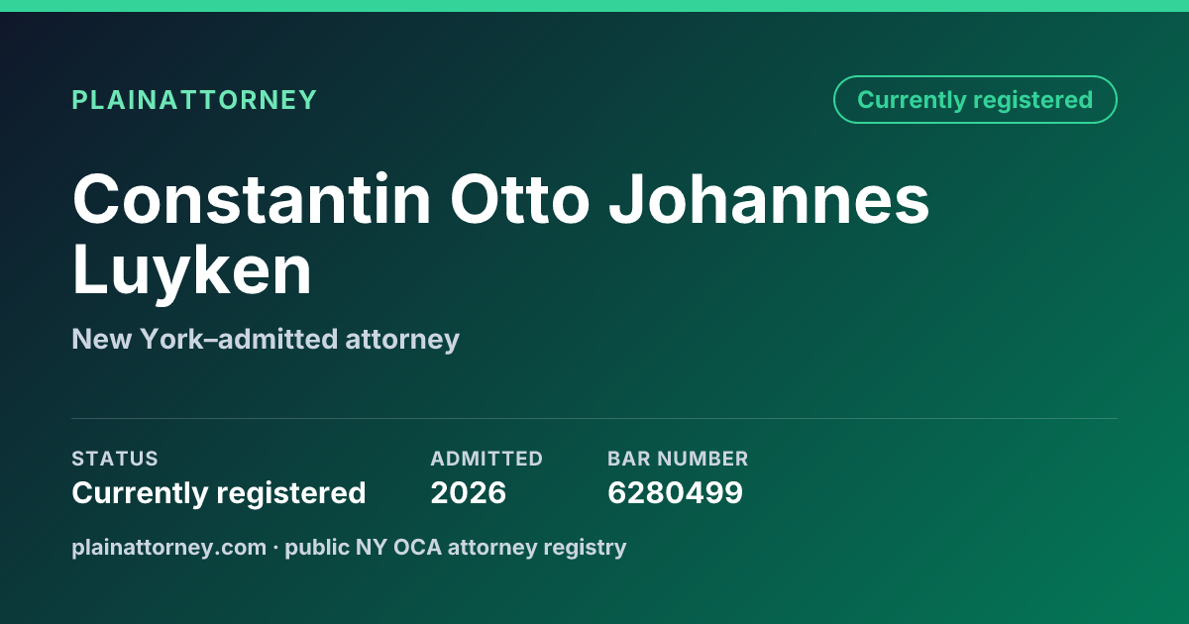Image resolution: width=1189 pixels, height=624 pixels.
Task: Click the BAR NUMBER field label
Action: pos(678,459)
